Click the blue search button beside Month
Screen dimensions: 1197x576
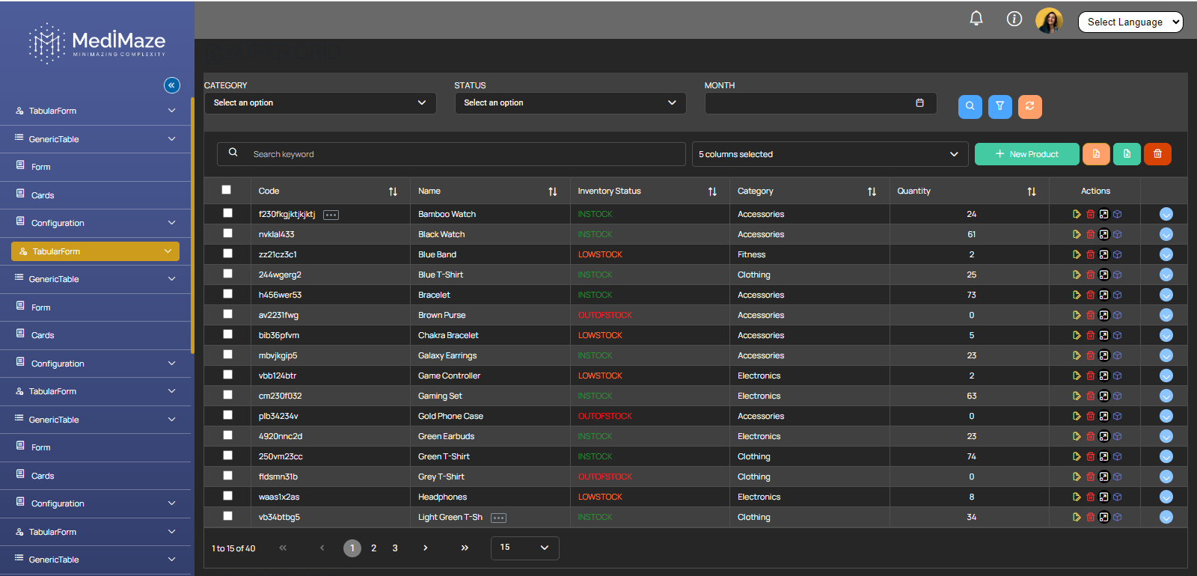click(x=970, y=106)
